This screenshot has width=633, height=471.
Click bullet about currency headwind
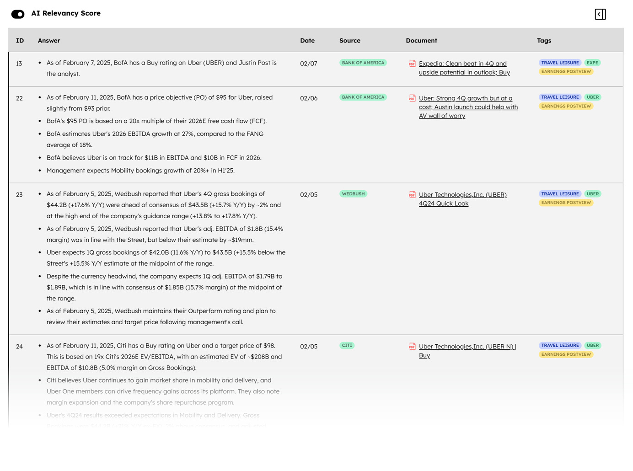click(x=164, y=287)
